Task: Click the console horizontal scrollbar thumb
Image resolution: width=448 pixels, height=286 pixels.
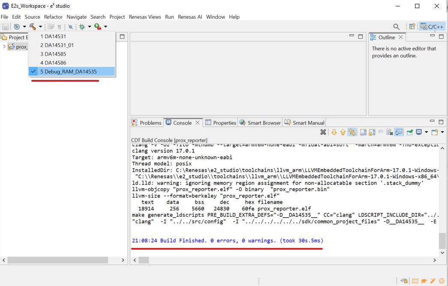Action: coord(144,260)
